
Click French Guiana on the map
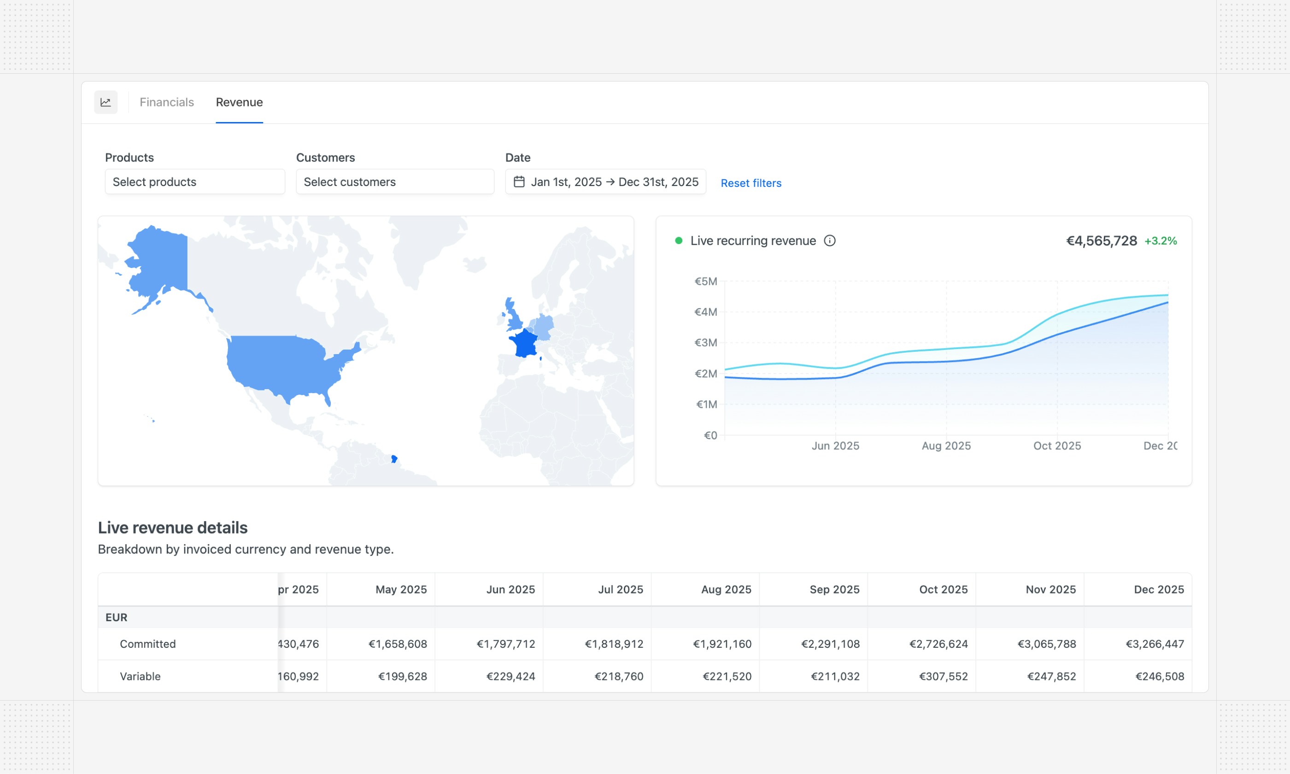(x=394, y=459)
